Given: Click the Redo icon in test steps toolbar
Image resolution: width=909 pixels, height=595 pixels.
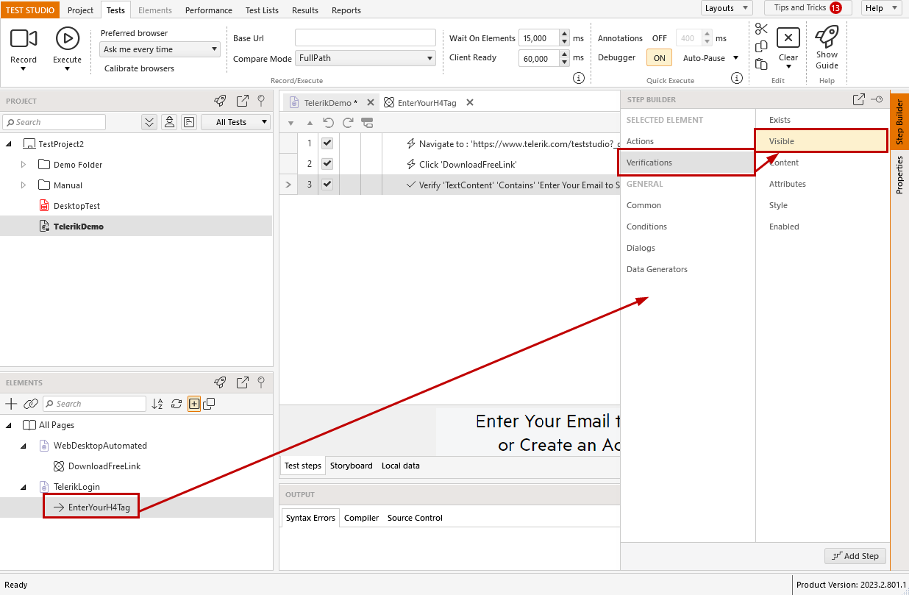Looking at the screenshot, I should tap(347, 122).
